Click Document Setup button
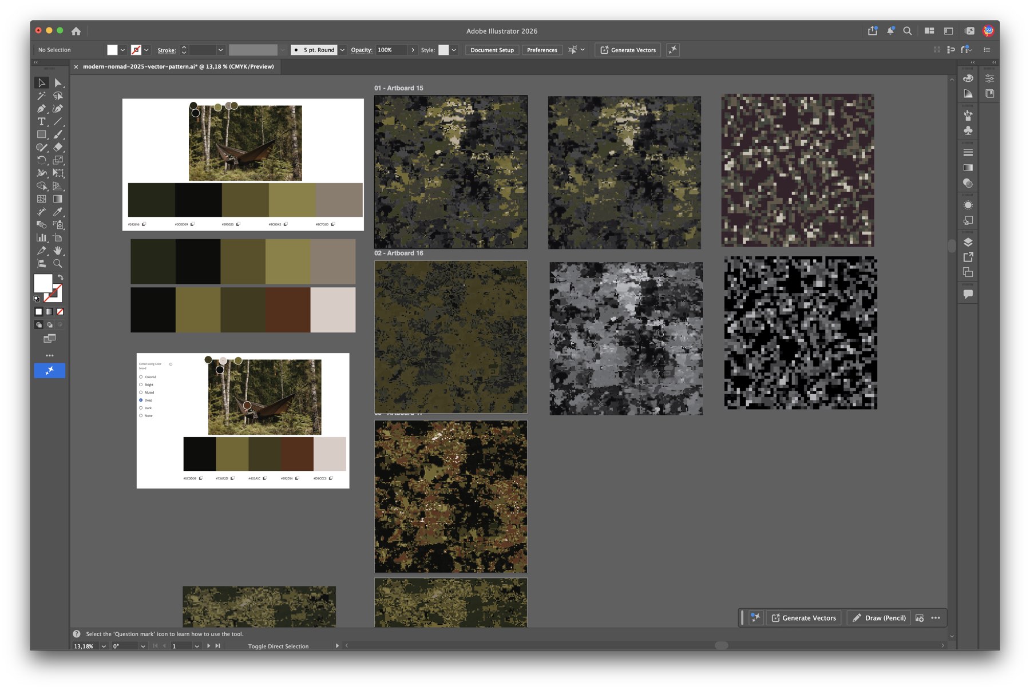Viewport: 1030px width, 690px height. [492, 50]
